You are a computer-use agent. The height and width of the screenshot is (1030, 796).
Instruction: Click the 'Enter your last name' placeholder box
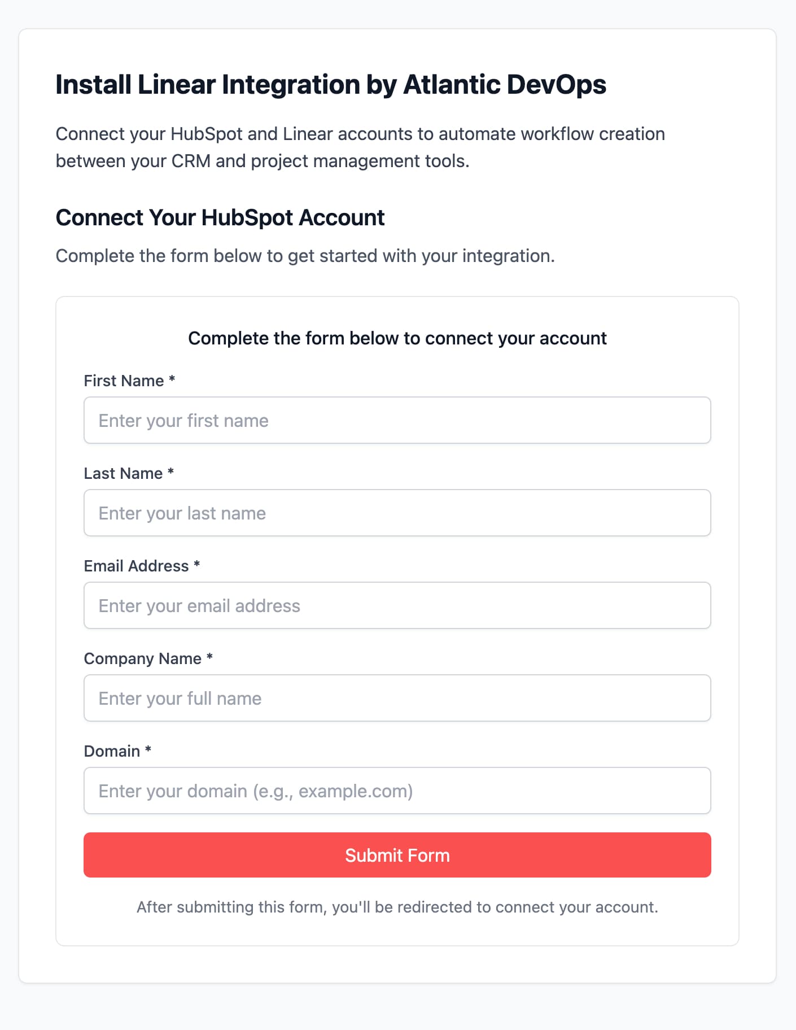[397, 513]
